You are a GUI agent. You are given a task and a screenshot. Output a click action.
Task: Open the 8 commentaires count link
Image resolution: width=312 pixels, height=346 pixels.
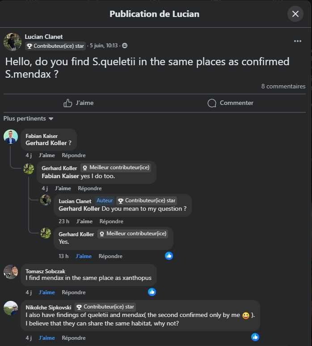pyautogui.click(x=283, y=87)
